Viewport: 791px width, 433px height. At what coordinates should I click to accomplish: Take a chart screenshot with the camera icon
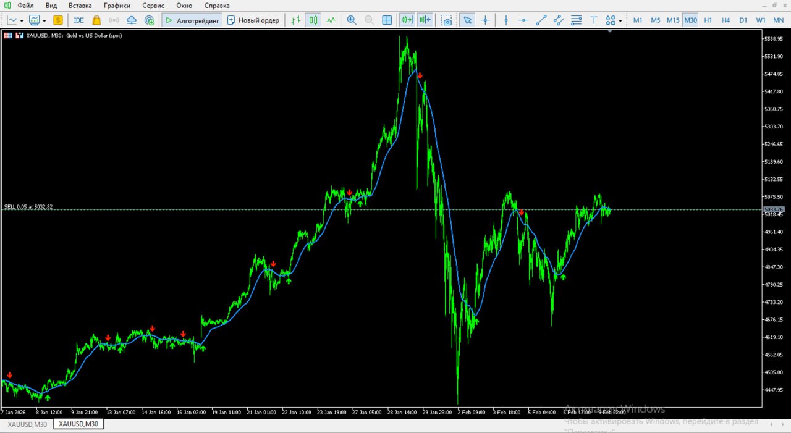[x=446, y=20]
